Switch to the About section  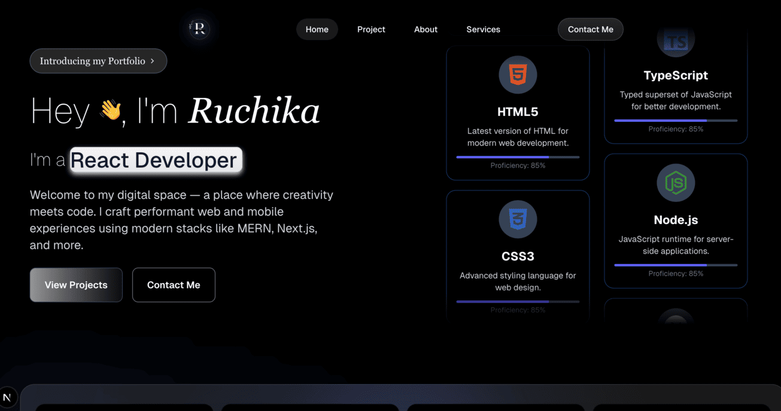pos(426,29)
